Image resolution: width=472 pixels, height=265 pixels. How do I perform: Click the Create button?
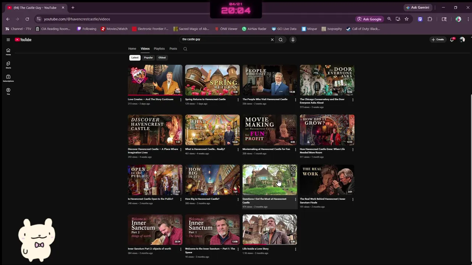[438, 40]
